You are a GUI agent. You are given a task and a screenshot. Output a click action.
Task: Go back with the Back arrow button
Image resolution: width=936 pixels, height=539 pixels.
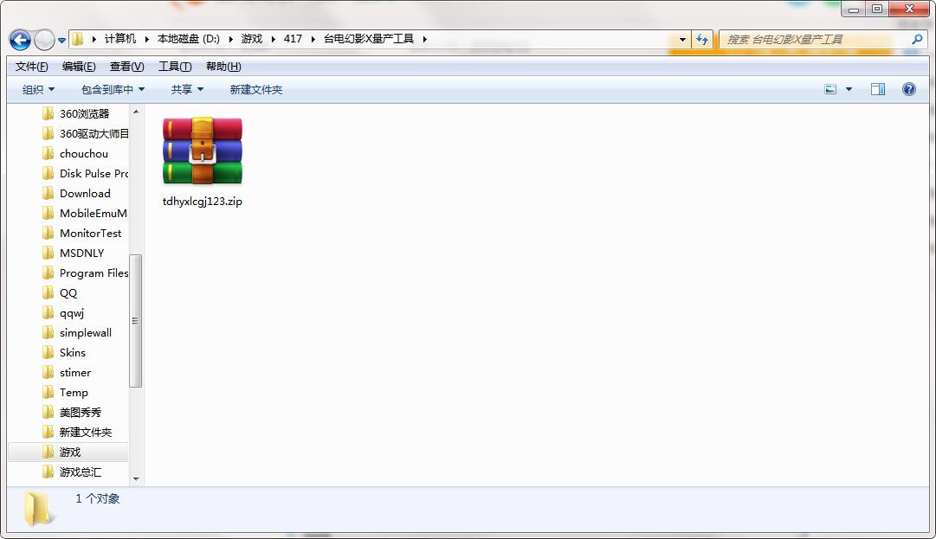(x=20, y=40)
